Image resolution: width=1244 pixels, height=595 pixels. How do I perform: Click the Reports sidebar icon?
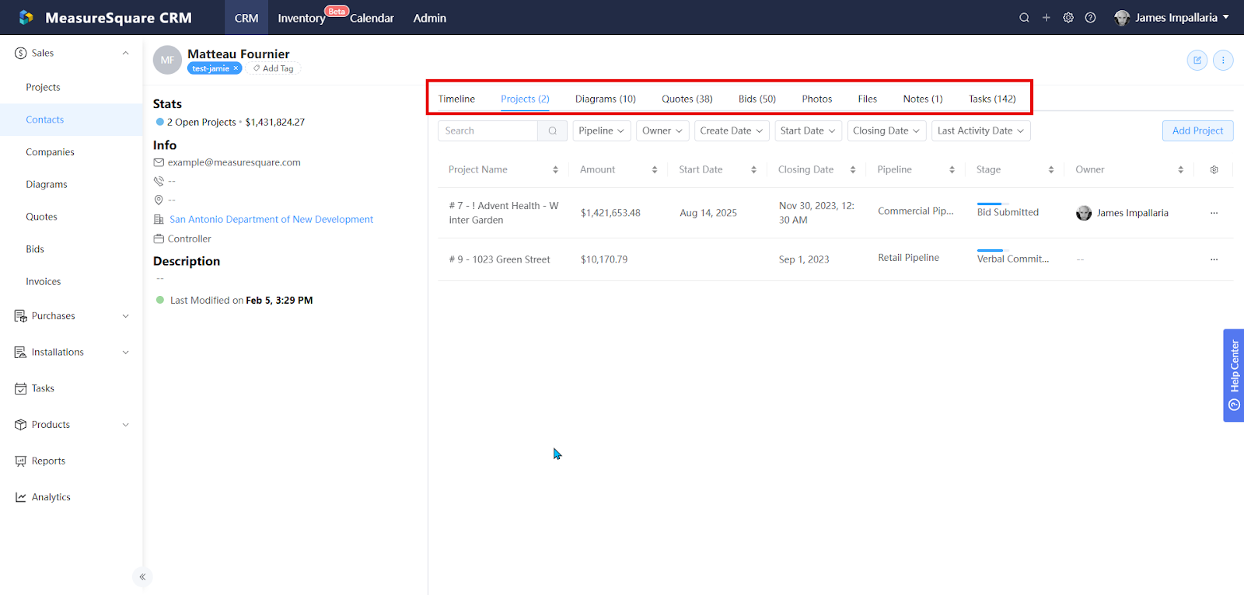coord(21,461)
